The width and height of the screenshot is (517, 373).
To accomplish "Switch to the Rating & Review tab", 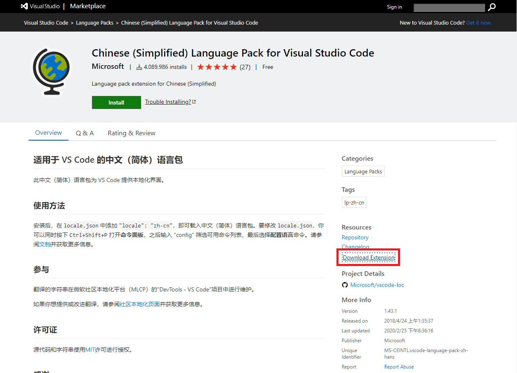I will click(x=131, y=133).
